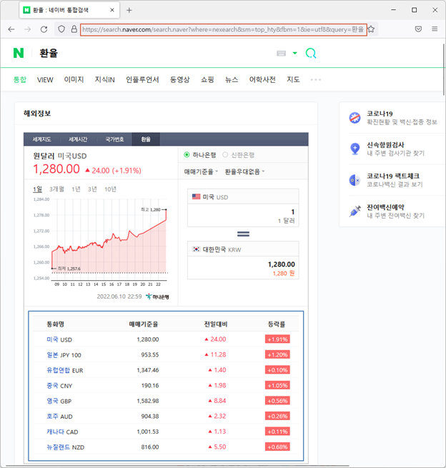Show the 1일 chart period
This screenshot has width=446, height=468.
click(37, 189)
